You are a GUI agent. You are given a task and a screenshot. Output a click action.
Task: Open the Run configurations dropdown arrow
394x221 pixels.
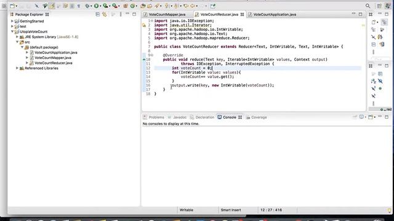100,6
